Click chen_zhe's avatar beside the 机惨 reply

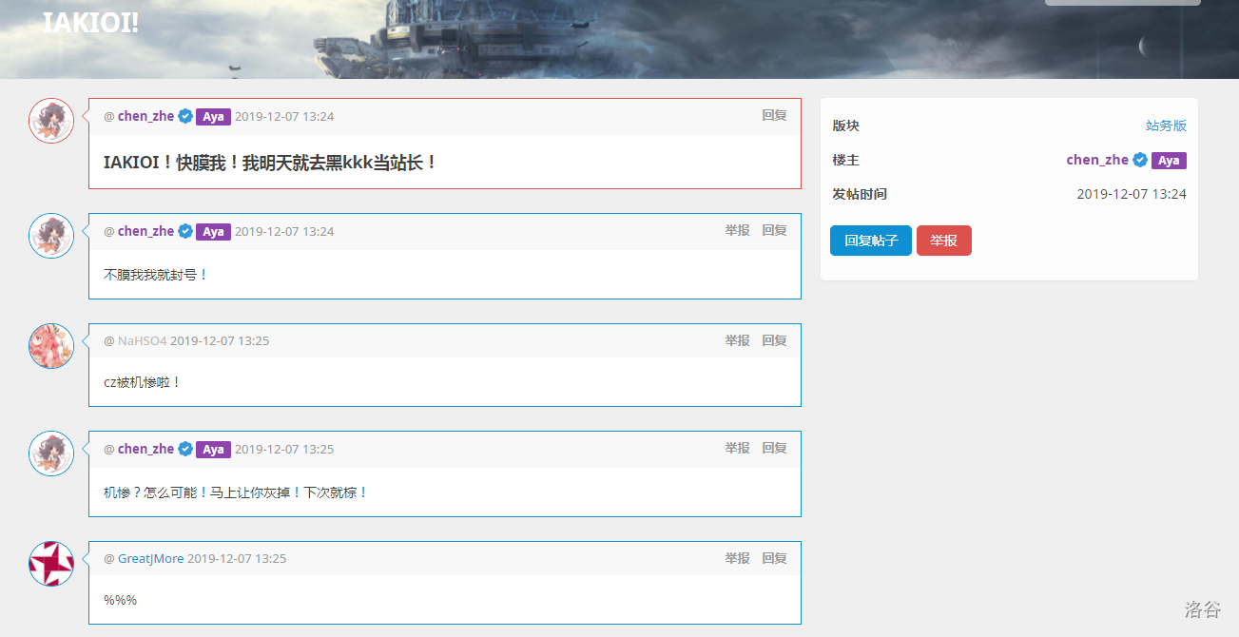[x=51, y=454]
